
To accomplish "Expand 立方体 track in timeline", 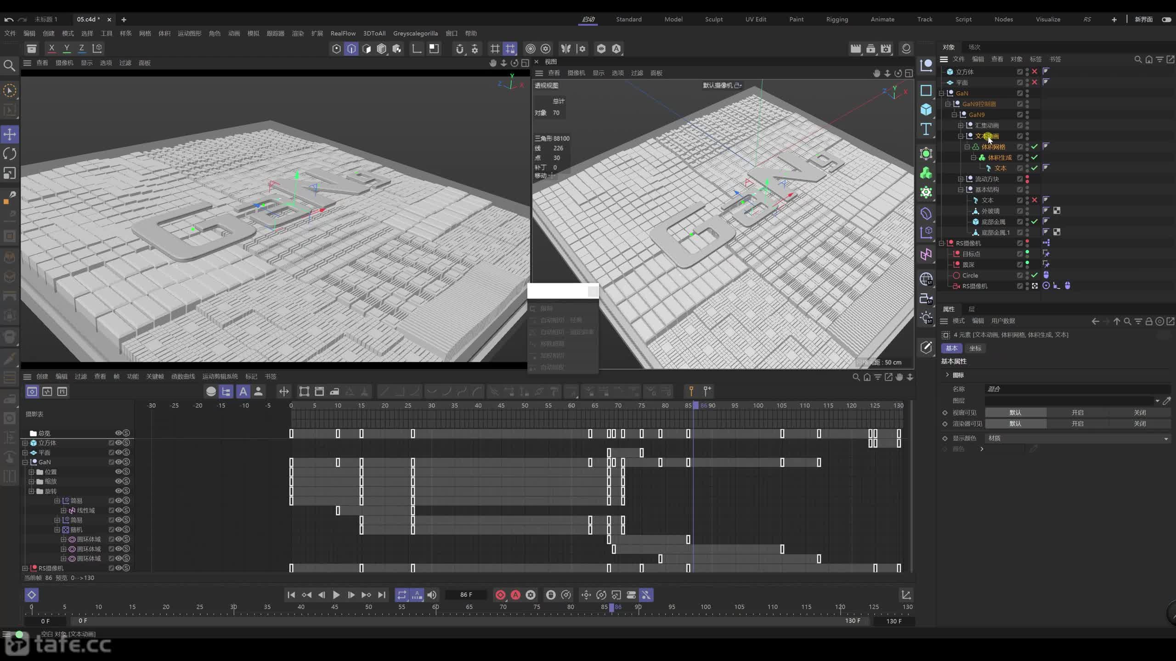I will 25,443.
